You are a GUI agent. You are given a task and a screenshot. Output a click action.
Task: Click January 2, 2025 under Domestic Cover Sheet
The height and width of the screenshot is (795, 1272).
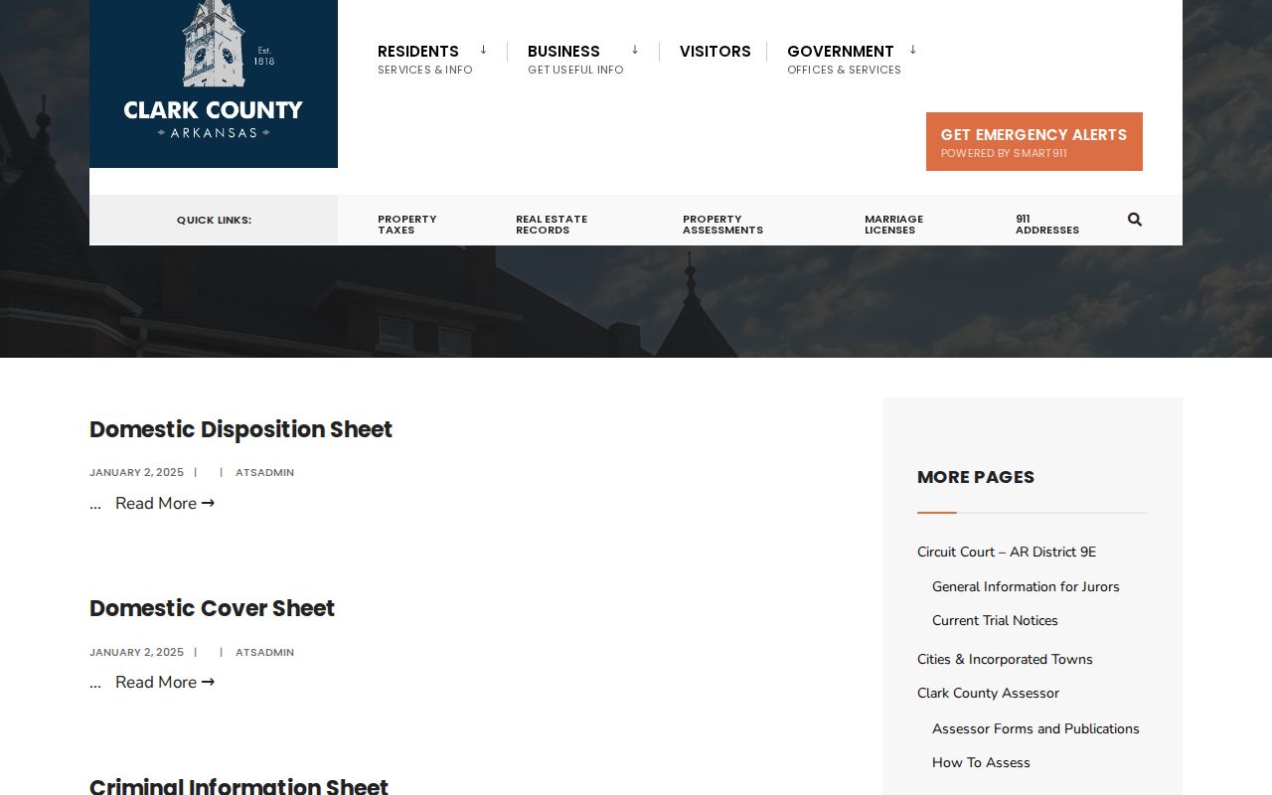[136, 653]
